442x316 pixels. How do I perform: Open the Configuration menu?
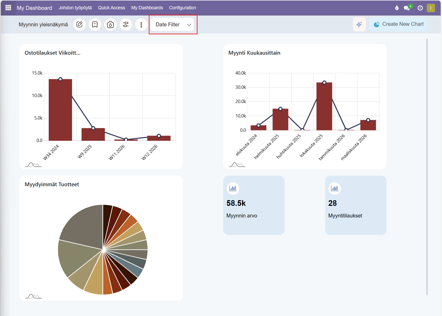[x=182, y=8]
